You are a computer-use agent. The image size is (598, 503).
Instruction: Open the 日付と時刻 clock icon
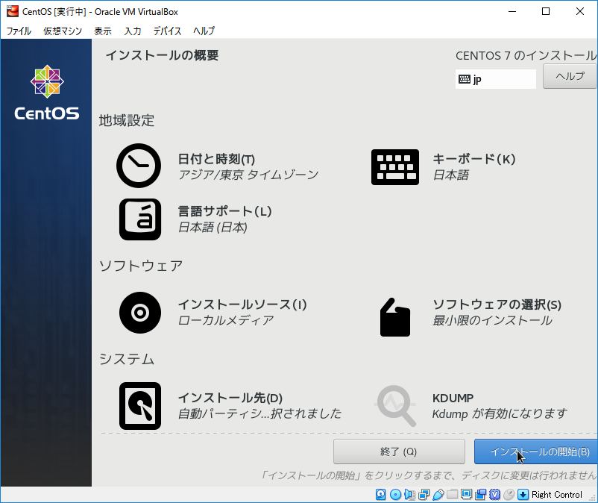[139, 166]
